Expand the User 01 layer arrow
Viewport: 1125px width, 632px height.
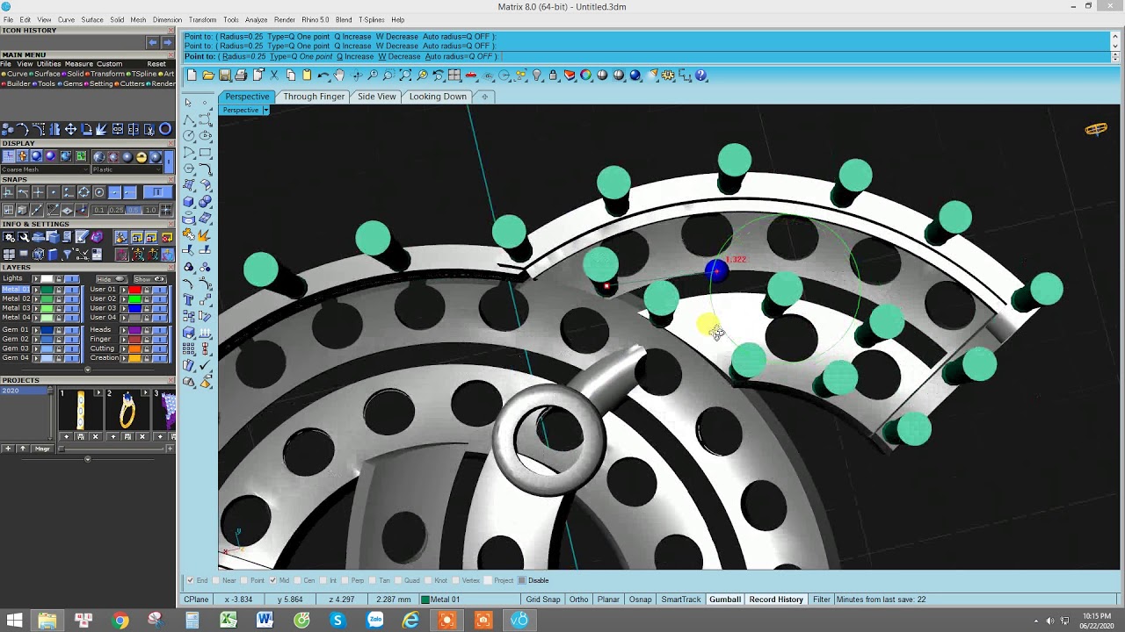tap(123, 290)
